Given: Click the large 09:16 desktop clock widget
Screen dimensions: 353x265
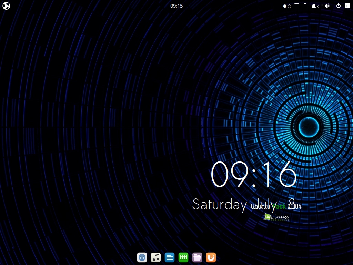Looking at the screenshot, I should pos(254,174).
